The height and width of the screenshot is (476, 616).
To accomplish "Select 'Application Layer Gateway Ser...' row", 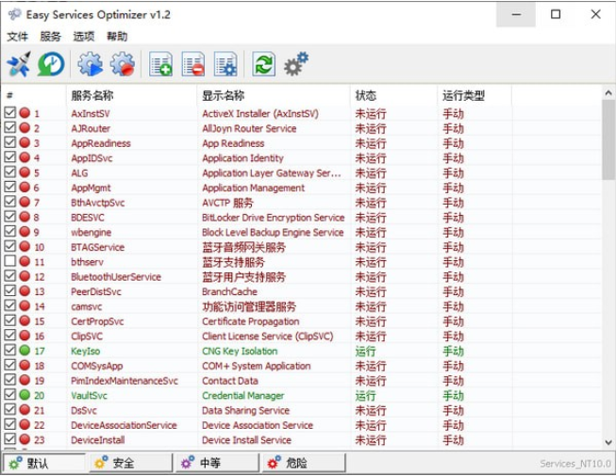I will coord(301,173).
